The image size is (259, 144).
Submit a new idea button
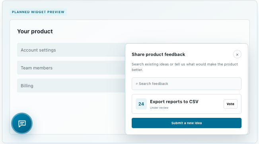coord(187,123)
